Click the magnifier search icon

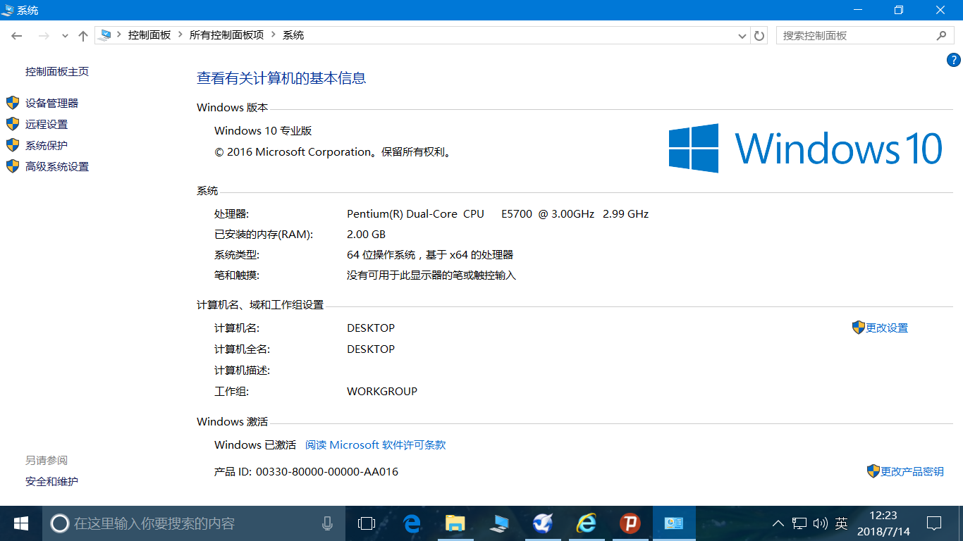click(x=942, y=35)
